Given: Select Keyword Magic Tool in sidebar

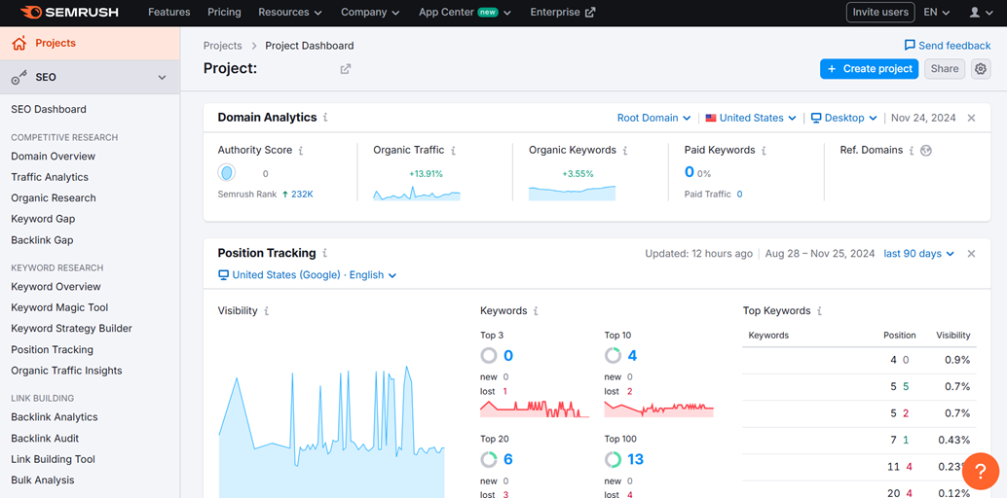Looking at the screenshot, I should point(59,307).
